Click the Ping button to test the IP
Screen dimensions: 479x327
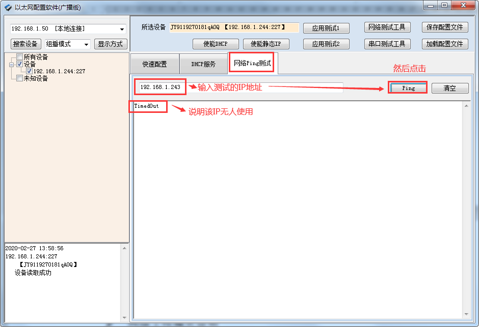(407, 87)
